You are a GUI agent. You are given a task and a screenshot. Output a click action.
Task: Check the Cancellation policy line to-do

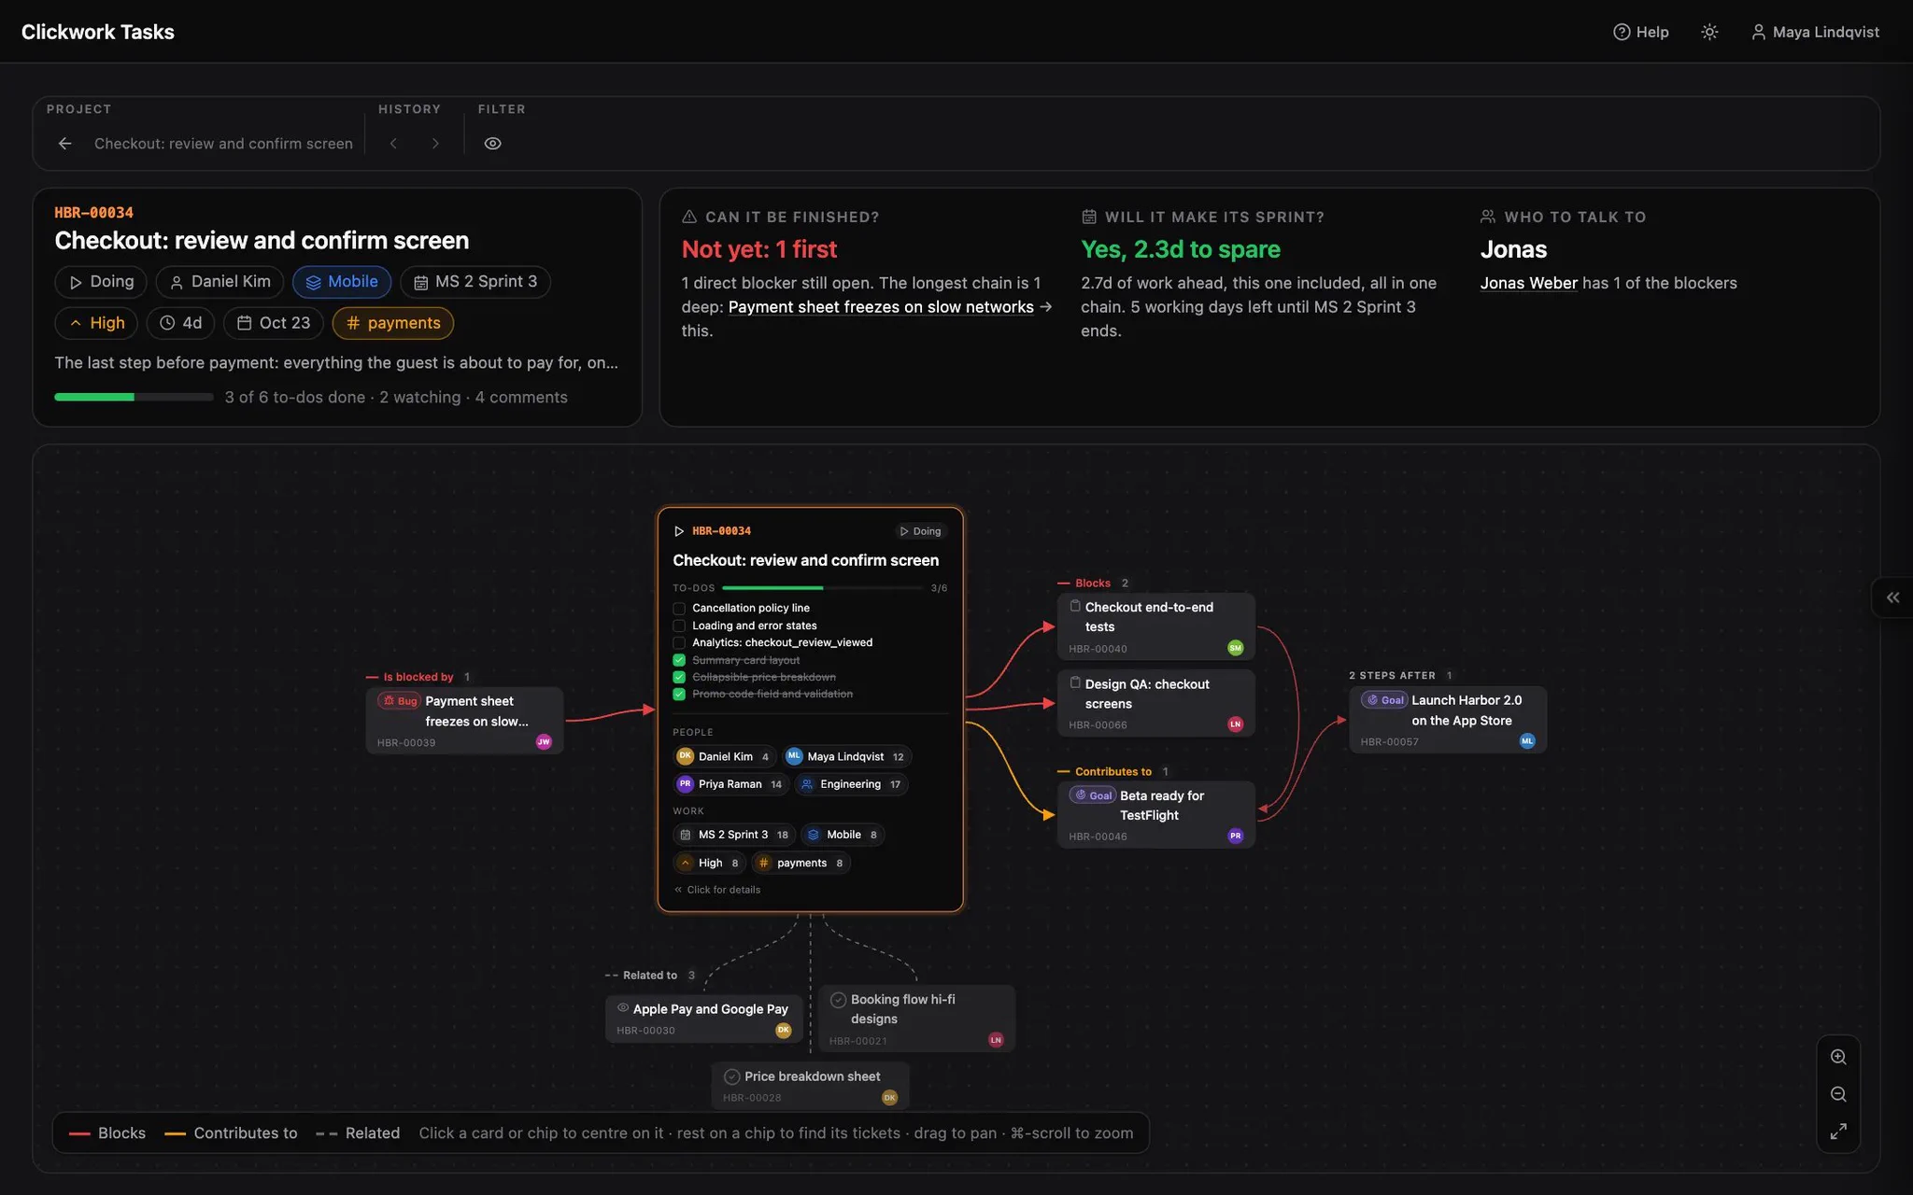[x=679, y=609]
